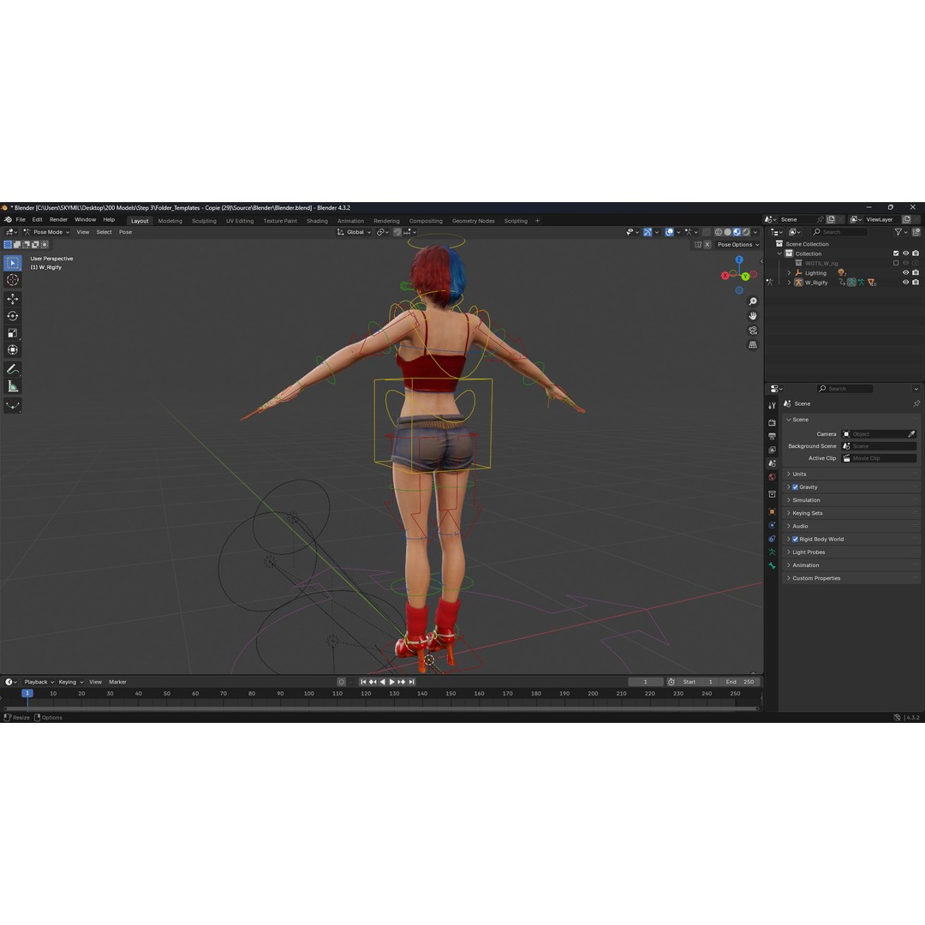Expand W_Rigify in the outliner
This screenshot has height=925, width=925.
click(x=789, y=283)
